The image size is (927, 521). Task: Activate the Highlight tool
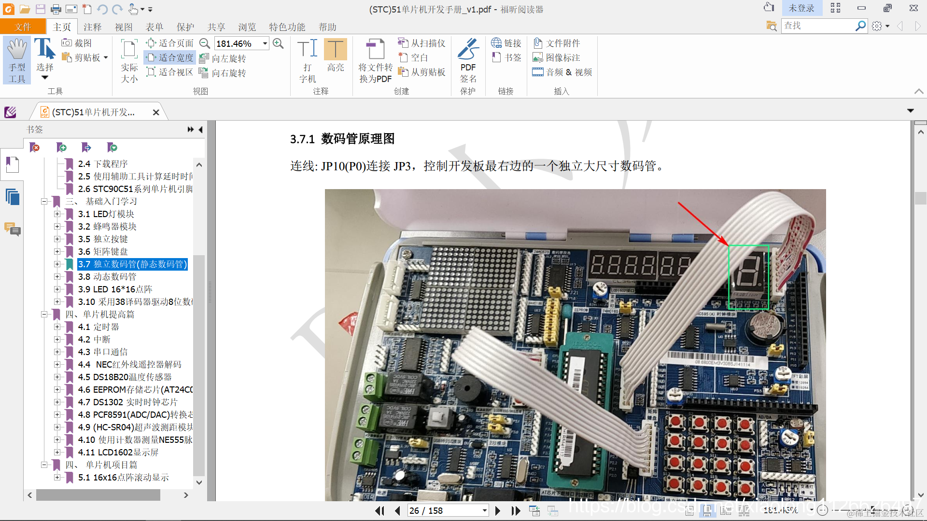click(x=335, y=55)
